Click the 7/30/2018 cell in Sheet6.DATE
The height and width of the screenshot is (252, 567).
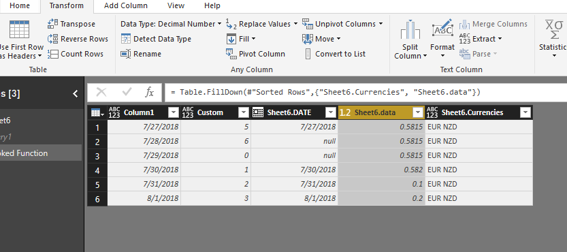point(295,170)
